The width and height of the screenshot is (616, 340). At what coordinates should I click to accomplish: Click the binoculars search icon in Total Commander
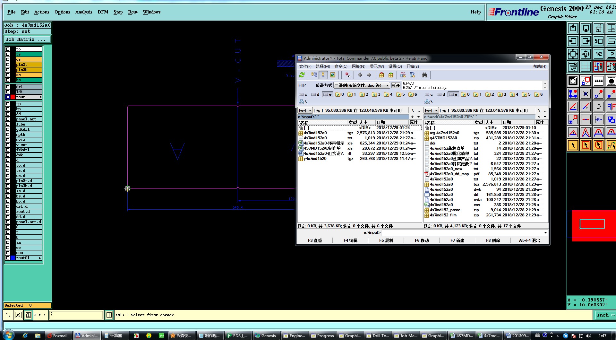(x=424, y=75)
